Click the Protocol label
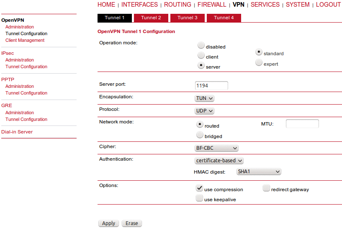The height and width of the screenshot is (228, 342). click(109, 109)
